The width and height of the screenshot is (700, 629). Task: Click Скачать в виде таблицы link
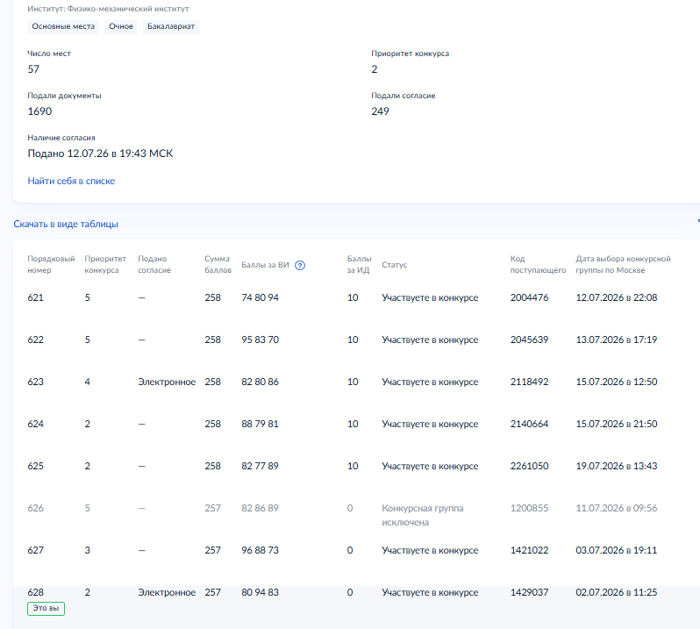point(66,224)
